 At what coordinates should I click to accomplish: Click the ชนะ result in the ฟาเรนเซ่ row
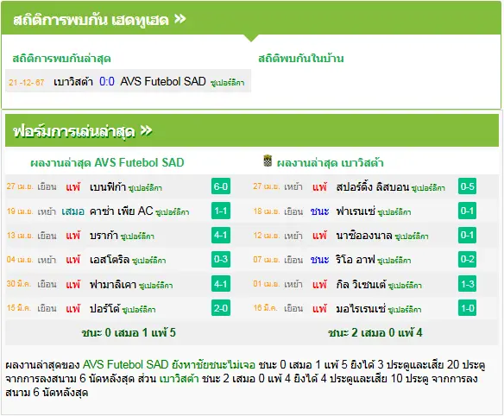(319, 211)
